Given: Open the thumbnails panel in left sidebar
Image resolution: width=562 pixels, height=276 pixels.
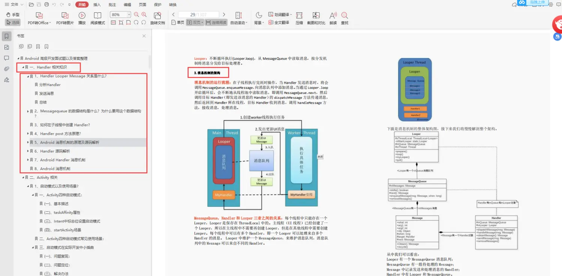Looking at the screenshot, I should click(6, 47).
